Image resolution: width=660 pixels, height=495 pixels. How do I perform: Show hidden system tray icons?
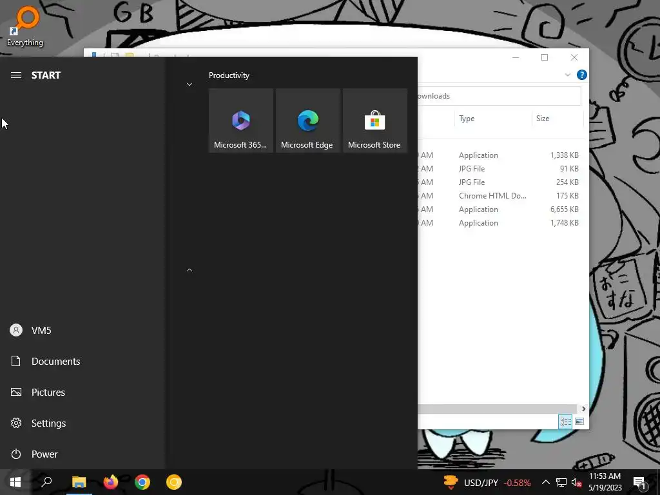(545, 482)
